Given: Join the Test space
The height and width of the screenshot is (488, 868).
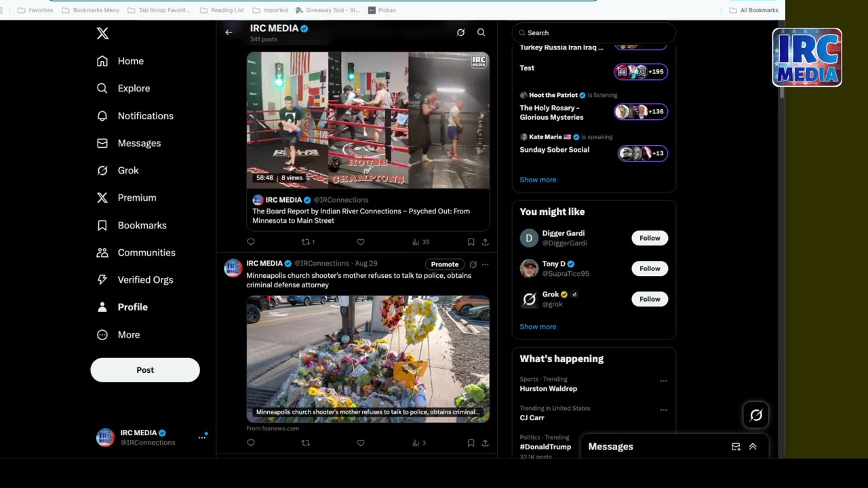Looking at the screenshot, I should coord(593,71).
